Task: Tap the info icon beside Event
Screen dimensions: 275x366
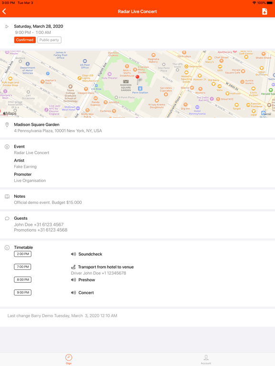Action: (x=7, y=147)
